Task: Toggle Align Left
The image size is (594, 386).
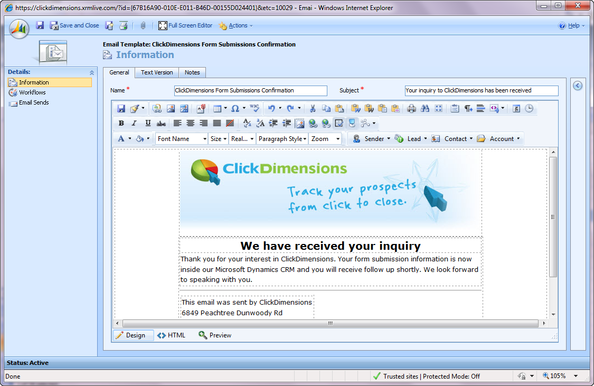Action: [x=177, y=123]
